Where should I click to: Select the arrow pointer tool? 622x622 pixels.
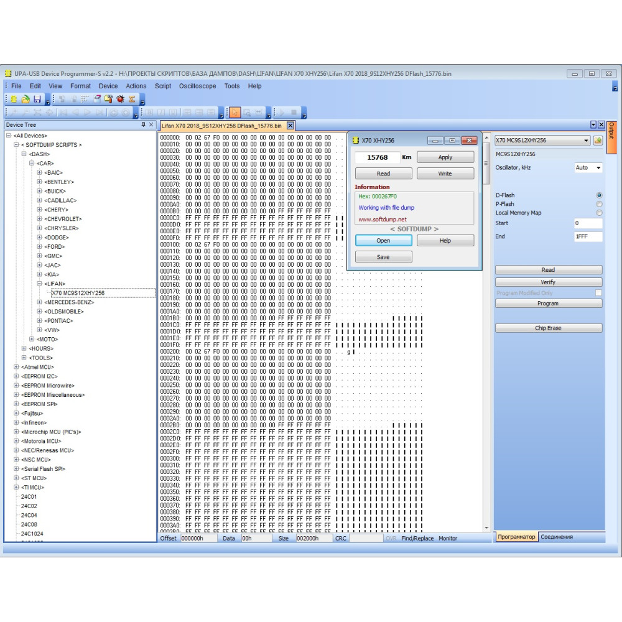[x=235, y=112]
